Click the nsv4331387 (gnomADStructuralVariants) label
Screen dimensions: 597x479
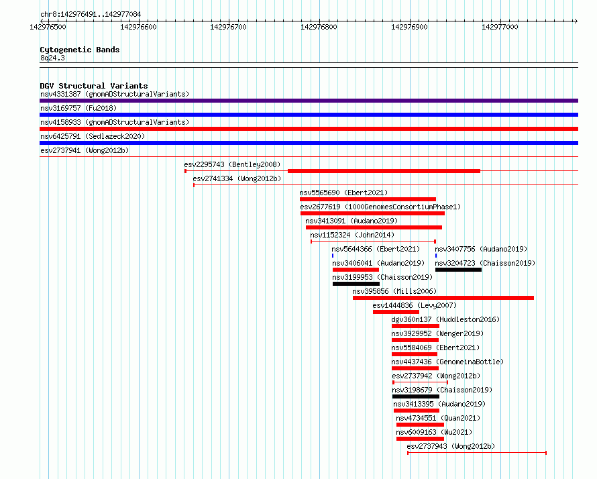coord(115,94)
